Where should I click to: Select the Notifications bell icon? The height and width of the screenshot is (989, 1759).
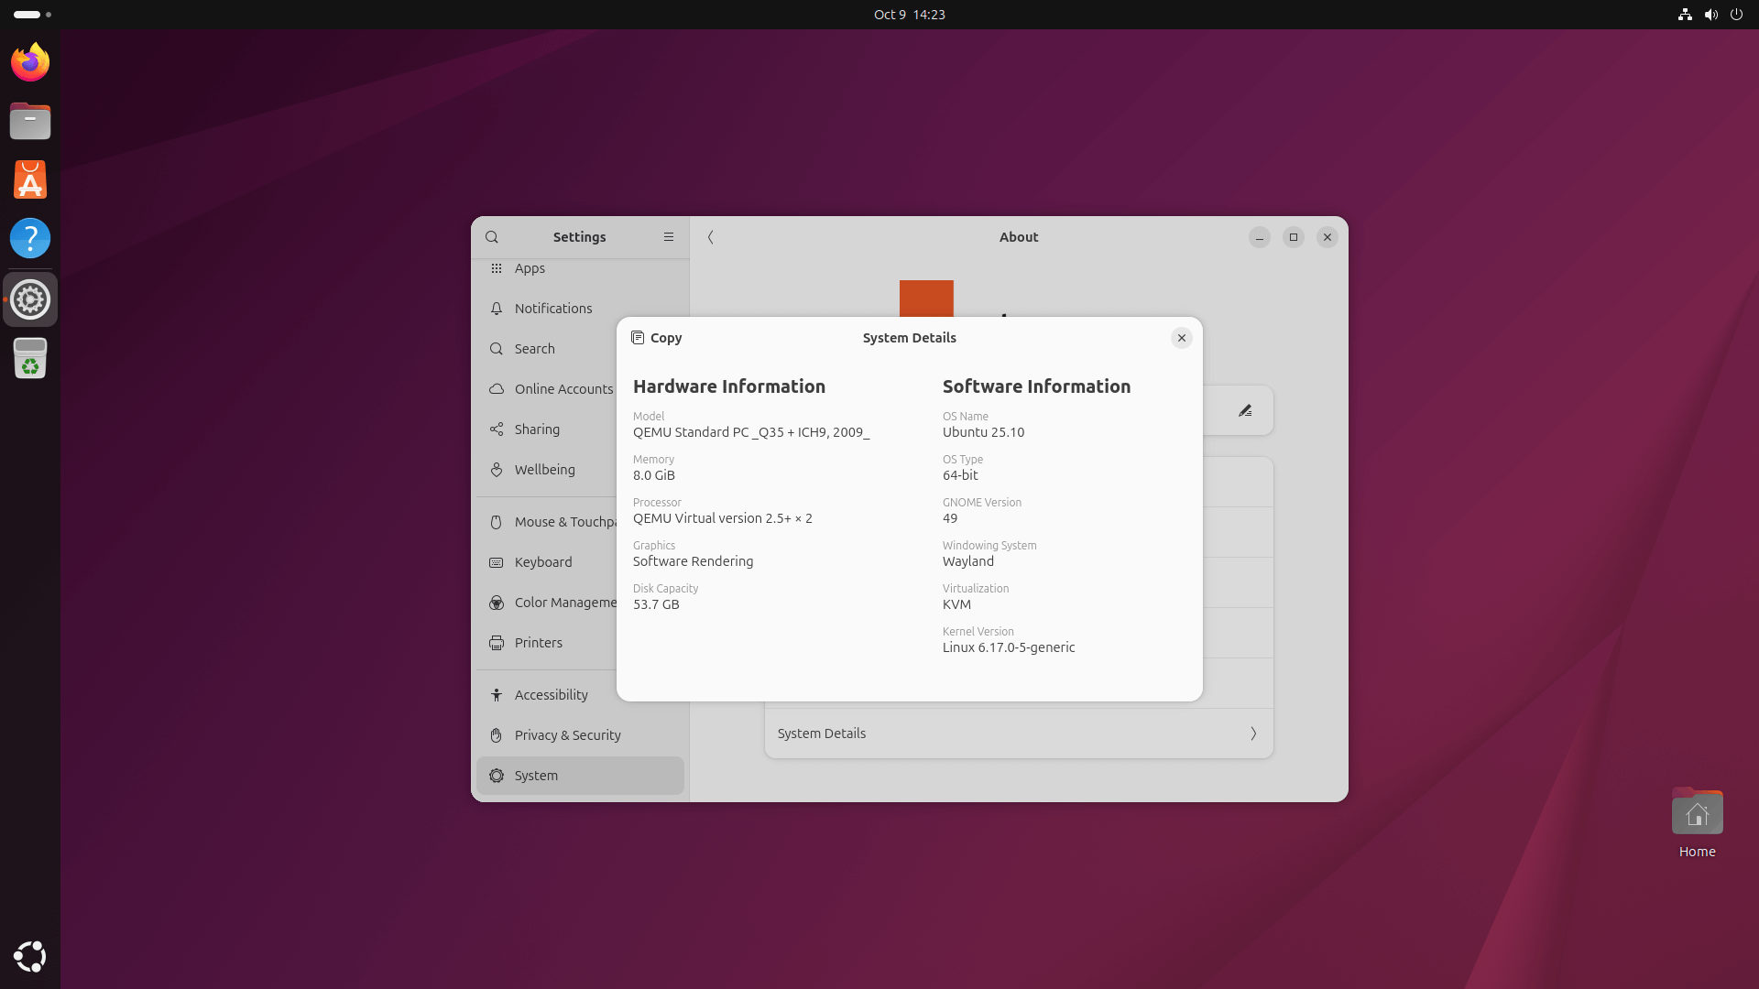click(x=496, y=309)
